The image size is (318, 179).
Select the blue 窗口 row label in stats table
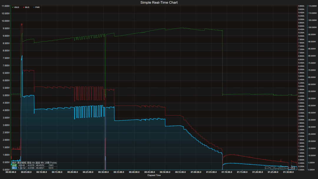(x=14, y=168)
